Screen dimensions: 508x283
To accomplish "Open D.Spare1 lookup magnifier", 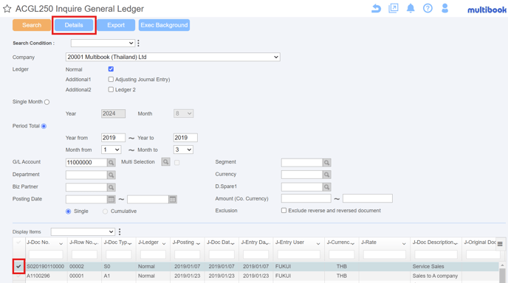I will click(326, 187).
